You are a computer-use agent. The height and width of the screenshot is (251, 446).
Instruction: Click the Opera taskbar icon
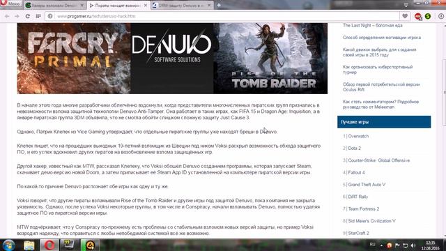point(49,245)
